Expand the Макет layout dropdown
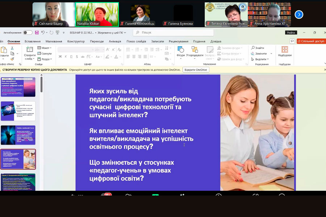Screen dimensions: 326x217 click(x=45, y=48)
